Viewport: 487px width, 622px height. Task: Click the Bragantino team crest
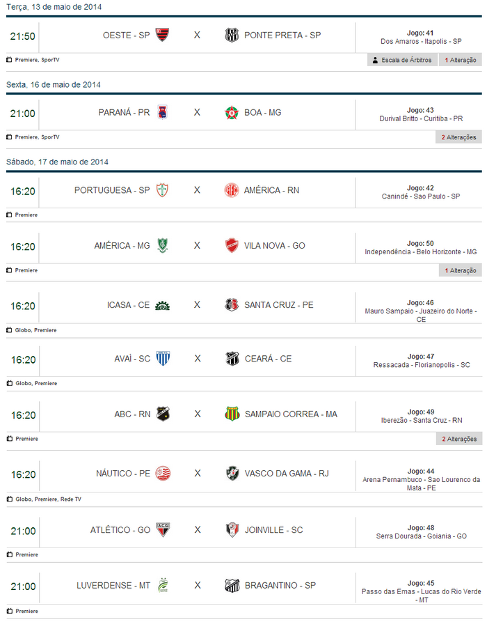point(232,586)
